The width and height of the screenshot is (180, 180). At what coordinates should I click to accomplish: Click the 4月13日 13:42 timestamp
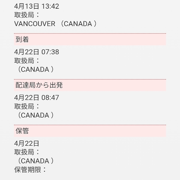pos(37,6)
